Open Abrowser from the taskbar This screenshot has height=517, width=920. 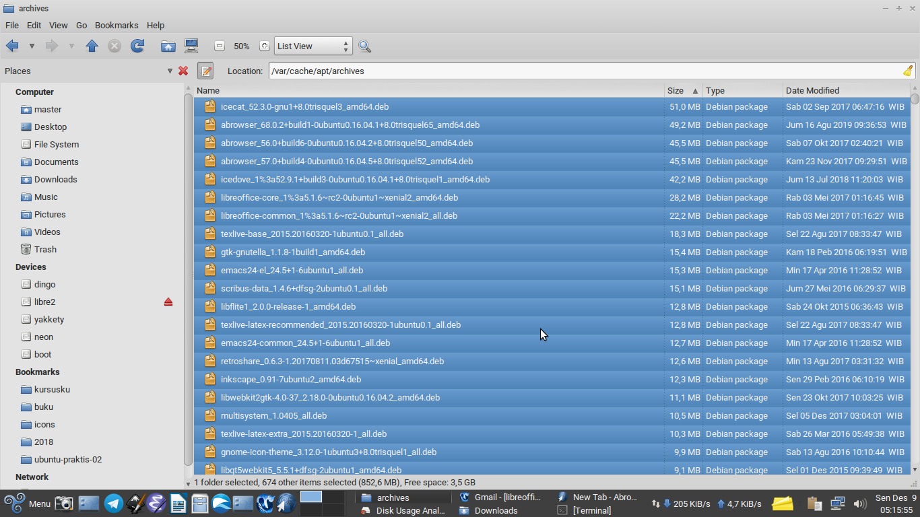tap(222, 504)
